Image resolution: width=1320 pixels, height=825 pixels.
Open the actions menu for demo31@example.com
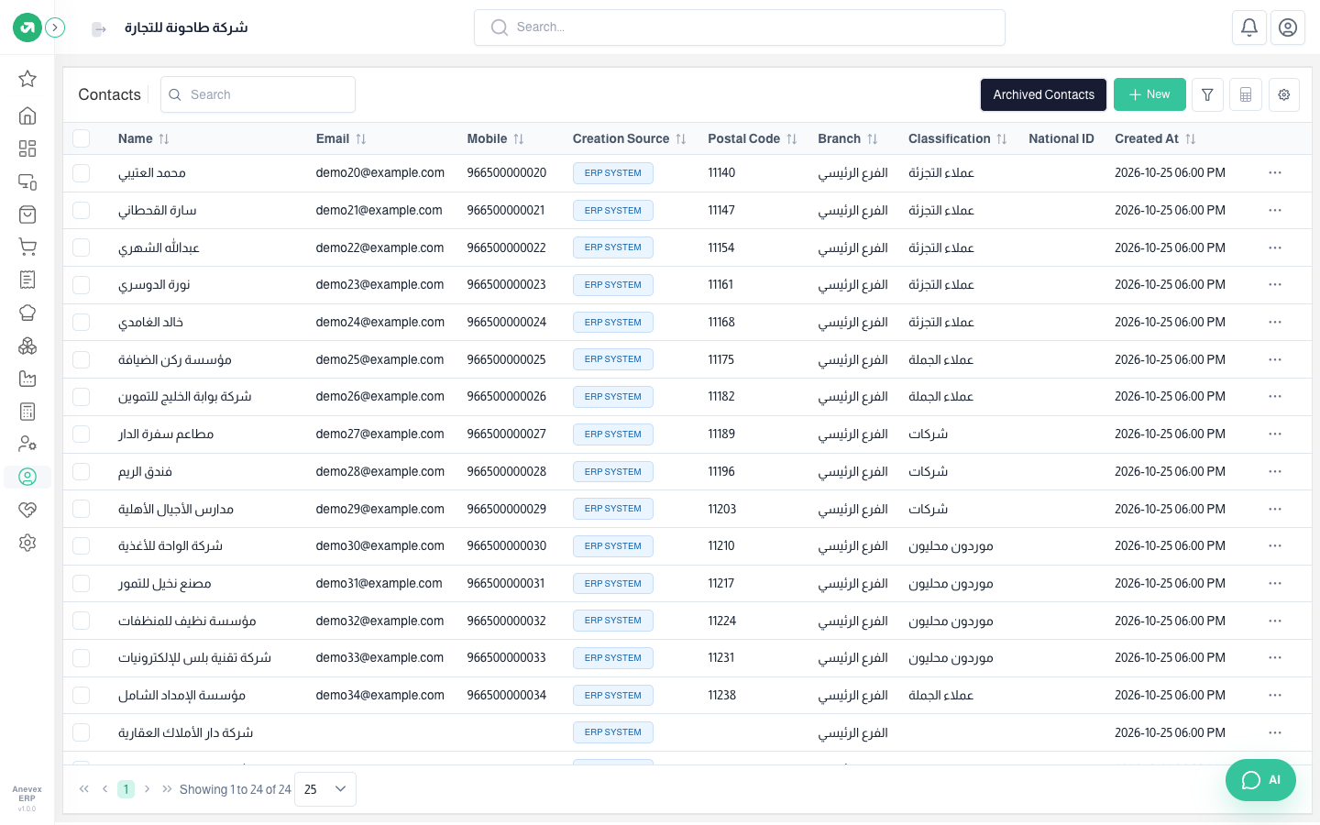coord(1275,584)
